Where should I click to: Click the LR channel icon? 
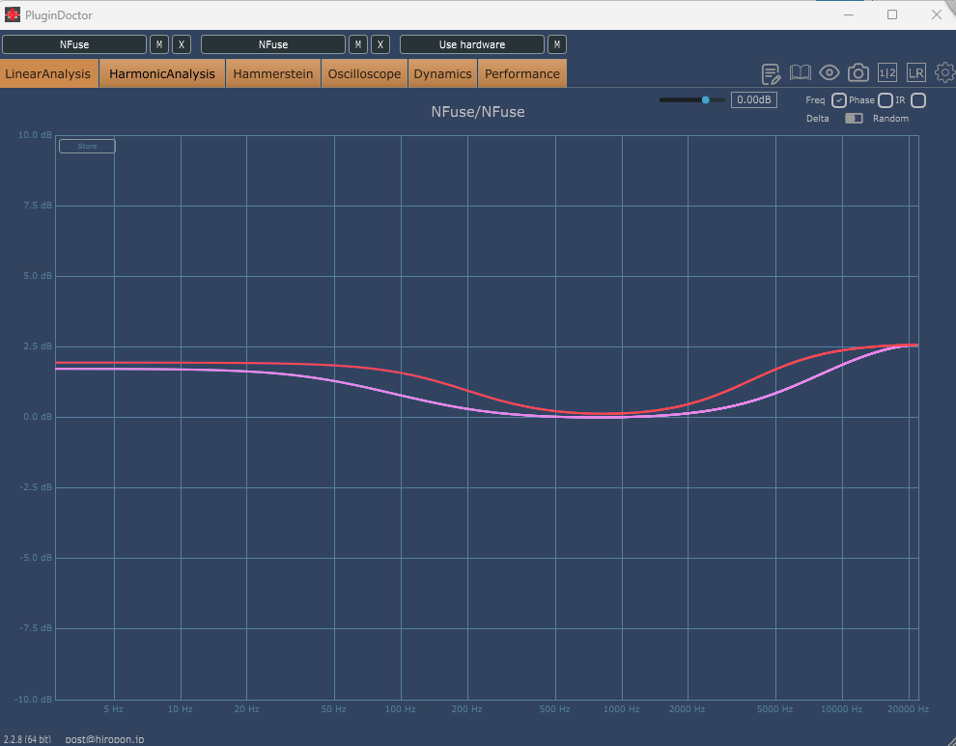pos(915,73)
